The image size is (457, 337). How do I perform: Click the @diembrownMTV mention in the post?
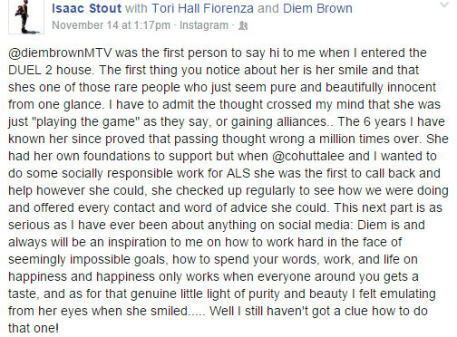tap(60, 53)
